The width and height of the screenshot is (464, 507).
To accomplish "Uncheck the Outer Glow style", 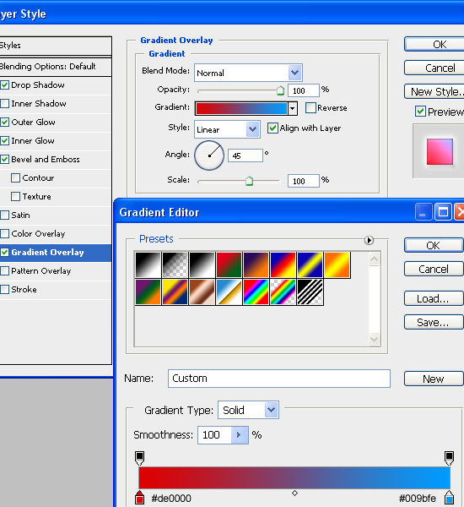I will pos(4,123).
